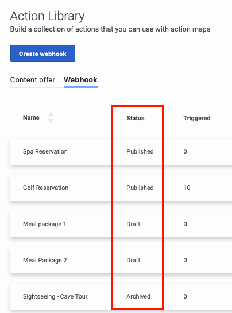
Task: Click Draft status of Meal Package 2
Action: point(133,260)
